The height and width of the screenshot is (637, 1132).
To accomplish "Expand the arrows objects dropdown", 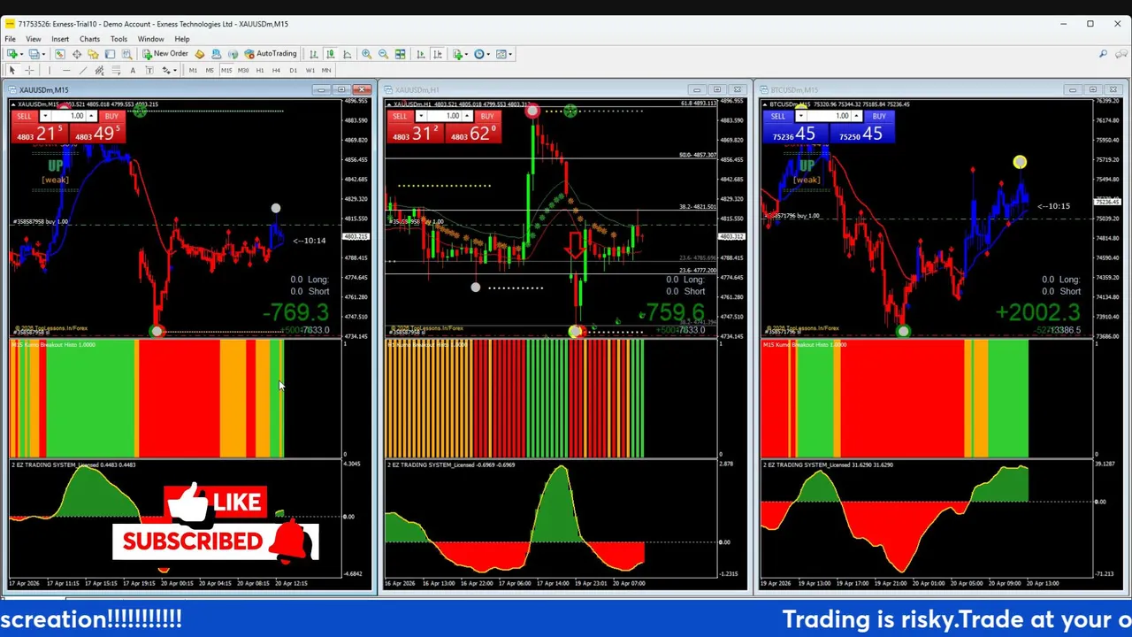I will tap(175, 71).
